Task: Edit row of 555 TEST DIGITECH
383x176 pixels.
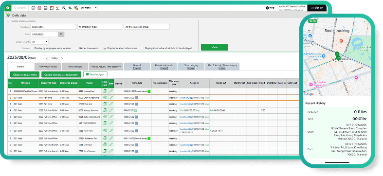Action: point(111,123)
